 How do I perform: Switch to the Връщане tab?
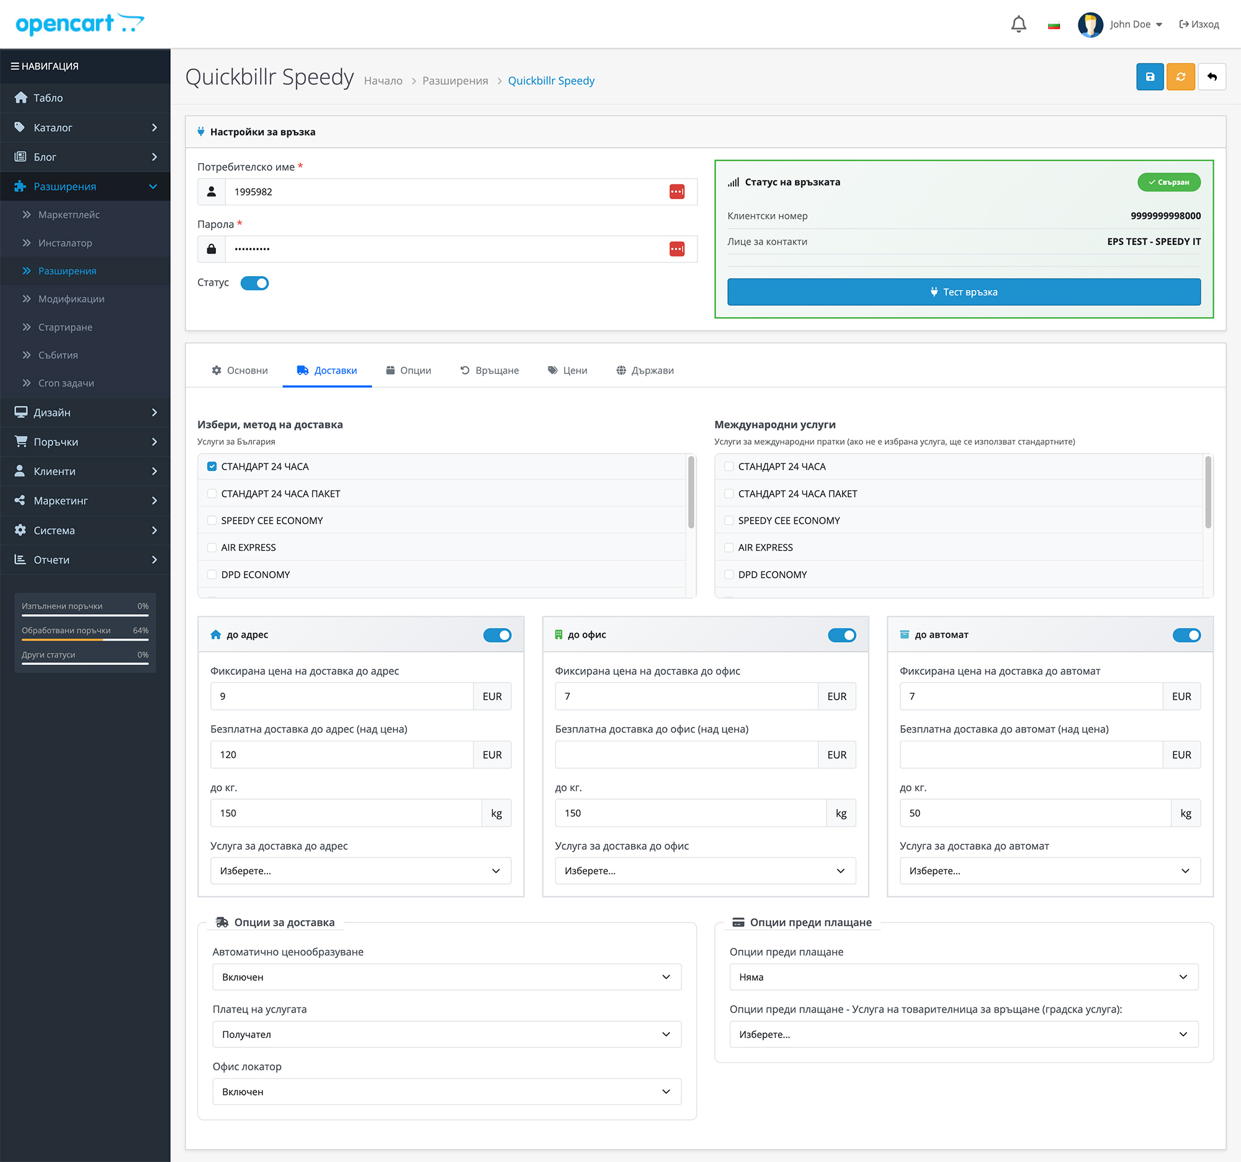point(490,371)
